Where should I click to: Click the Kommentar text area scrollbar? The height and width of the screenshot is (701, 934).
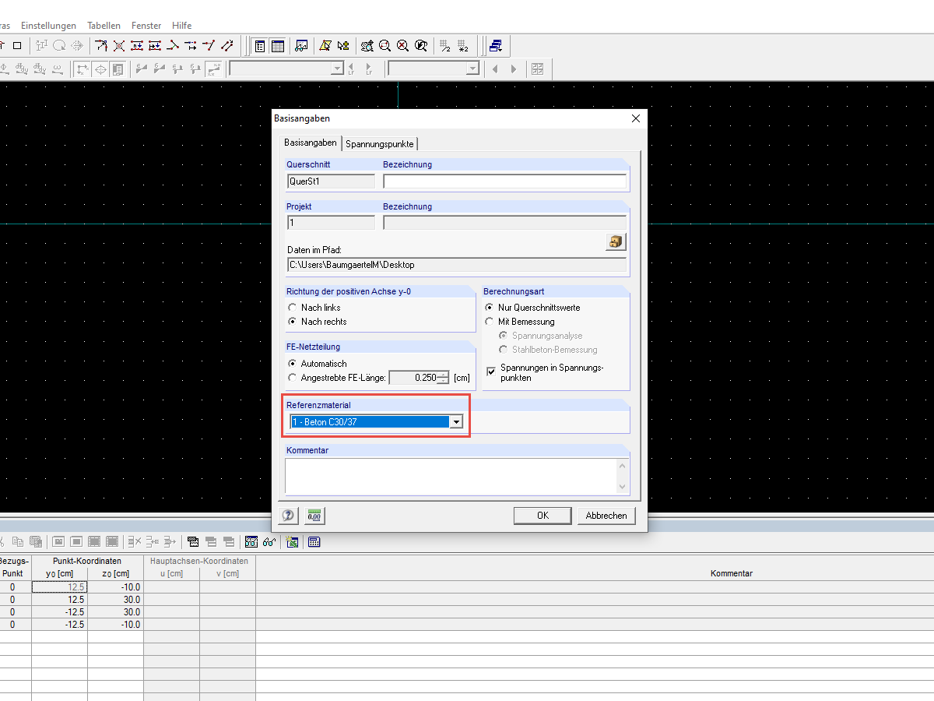pos(622,476)
